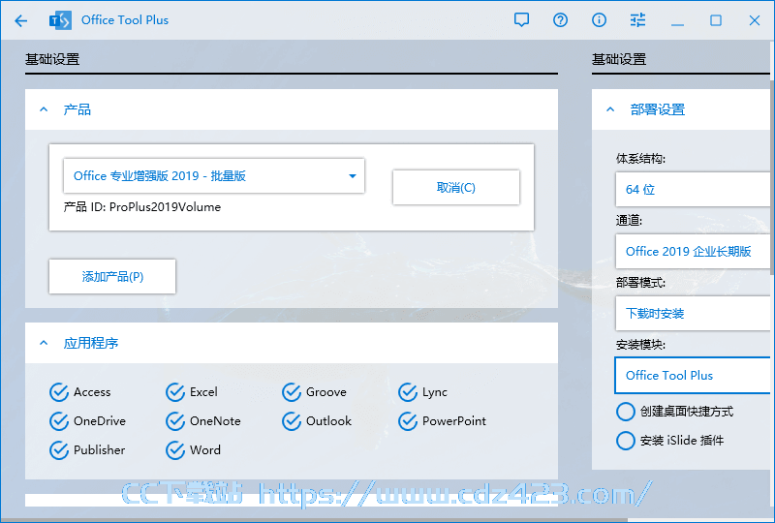Open the feedback chat bubble icon
Screen dimensions: 775x523
click(x=521, y=20)
